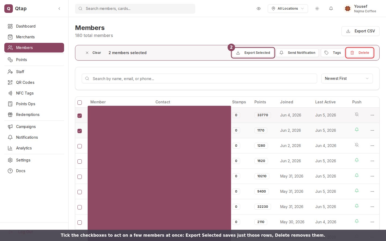Open Campaigns in the sidebar
The height and width of the screenshot is (241, 386).
[34, 127]
